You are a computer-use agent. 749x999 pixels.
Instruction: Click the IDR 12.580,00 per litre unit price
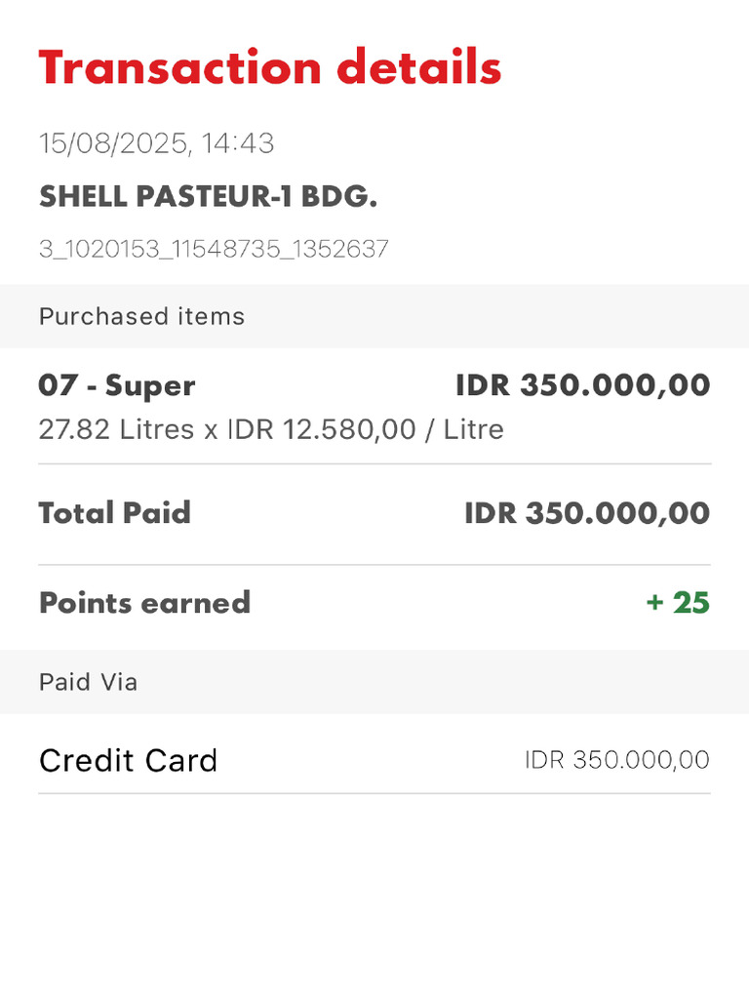(322, 429)
